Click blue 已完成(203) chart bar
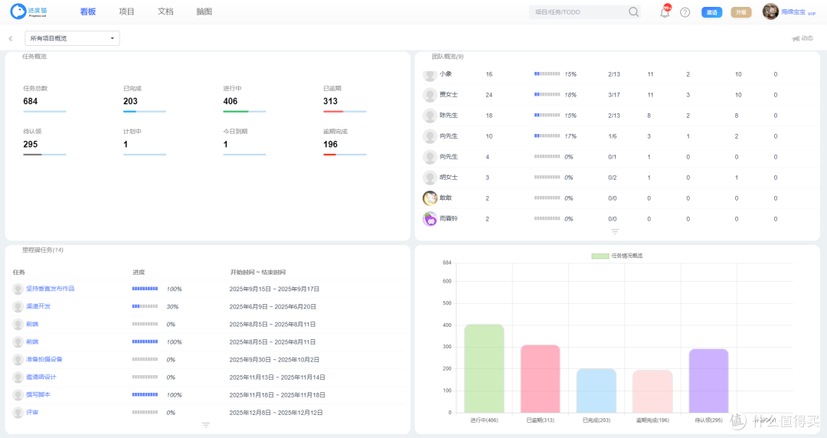This screenshot has width=827, height=438. [597, 391]
